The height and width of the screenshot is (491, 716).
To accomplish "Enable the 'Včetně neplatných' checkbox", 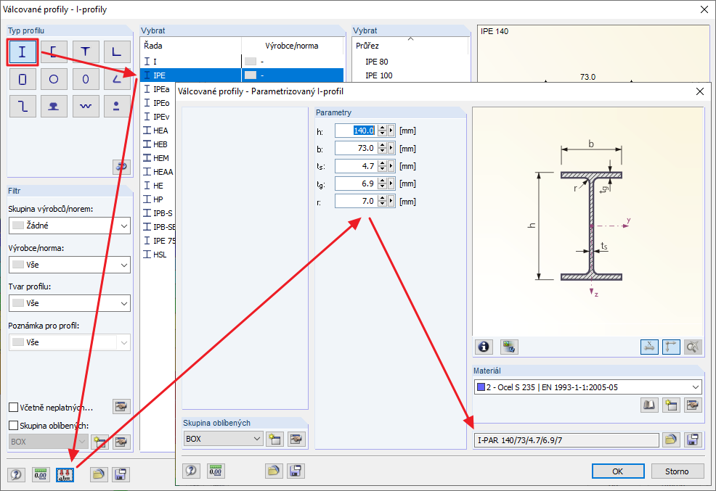I will tap(14, 407).
